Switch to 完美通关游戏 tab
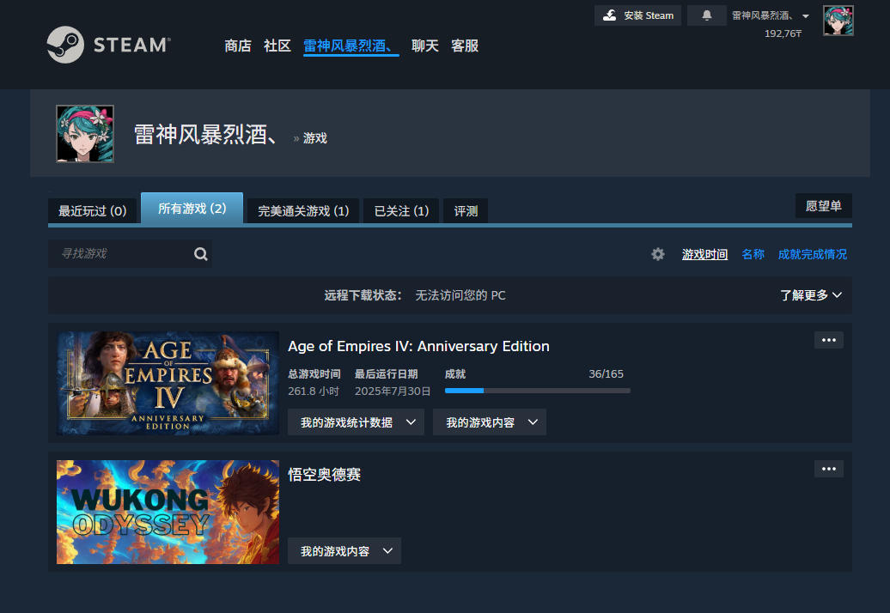This screenshot has height=613, width=890. click(303, 211)
